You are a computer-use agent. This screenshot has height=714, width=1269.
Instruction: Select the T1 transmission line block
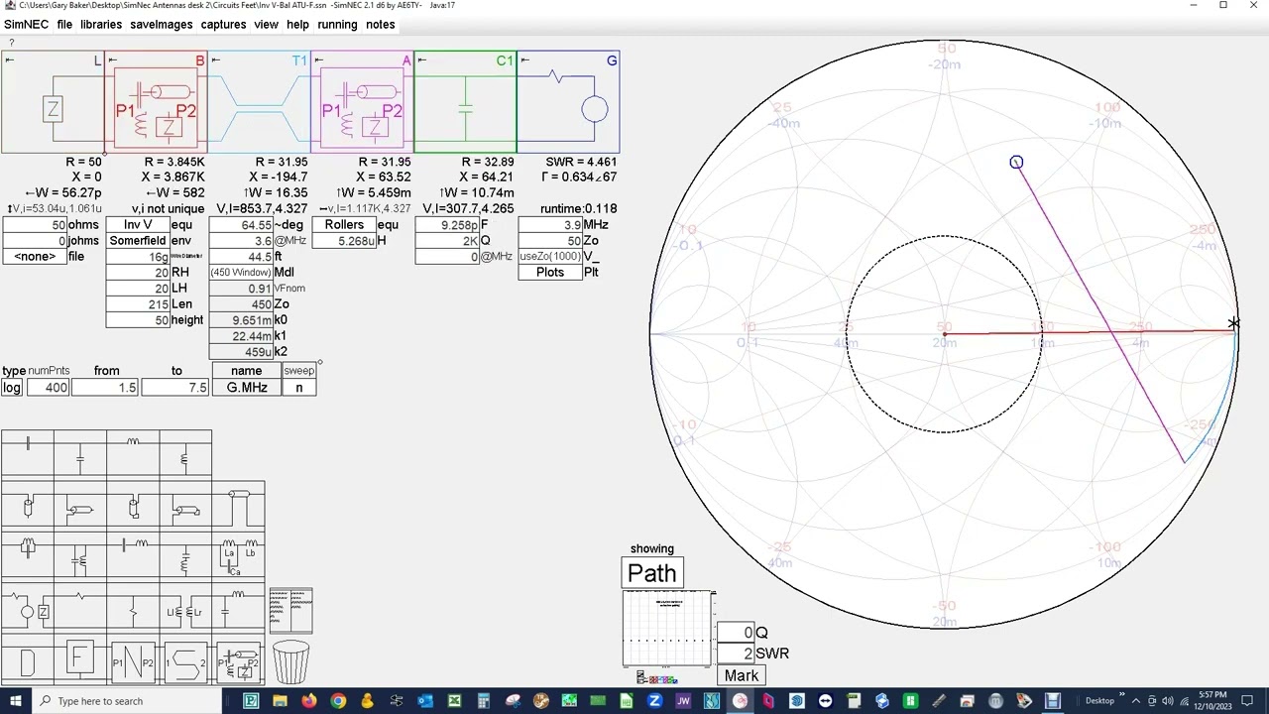tap(259, 102)
